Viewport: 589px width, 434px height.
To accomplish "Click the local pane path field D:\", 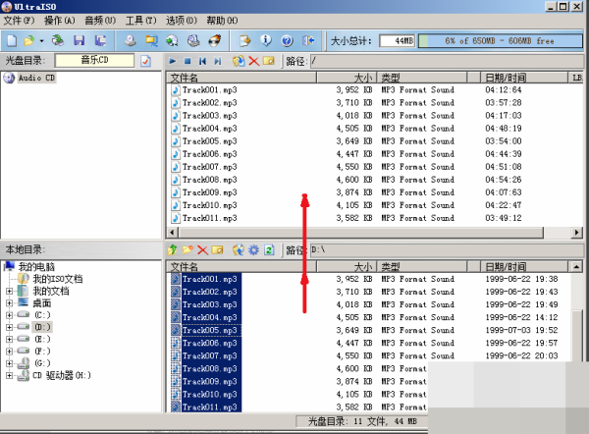I will [447, 249].
